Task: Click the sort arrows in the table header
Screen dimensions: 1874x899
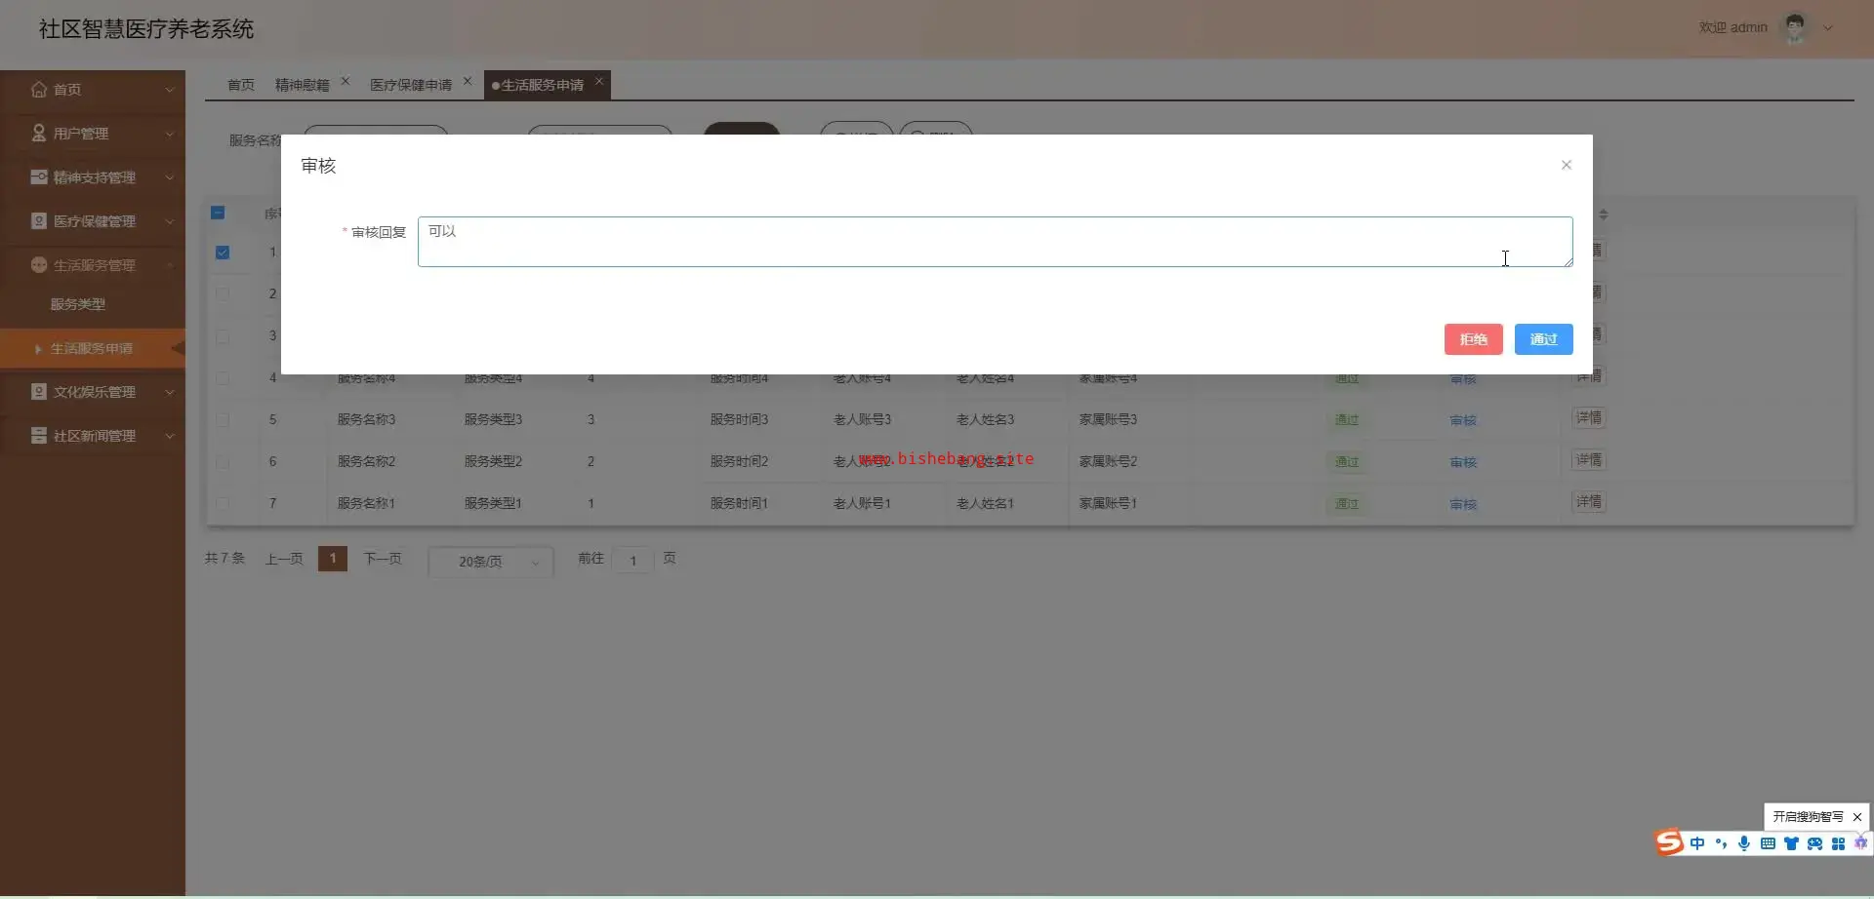Action: (1604, 214)
